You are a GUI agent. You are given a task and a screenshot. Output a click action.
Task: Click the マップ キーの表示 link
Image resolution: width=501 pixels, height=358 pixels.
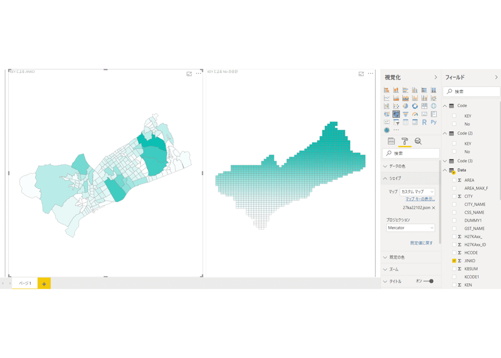click(420, 199)
